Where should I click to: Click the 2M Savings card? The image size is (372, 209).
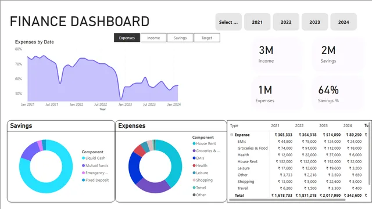coord(338,55)
